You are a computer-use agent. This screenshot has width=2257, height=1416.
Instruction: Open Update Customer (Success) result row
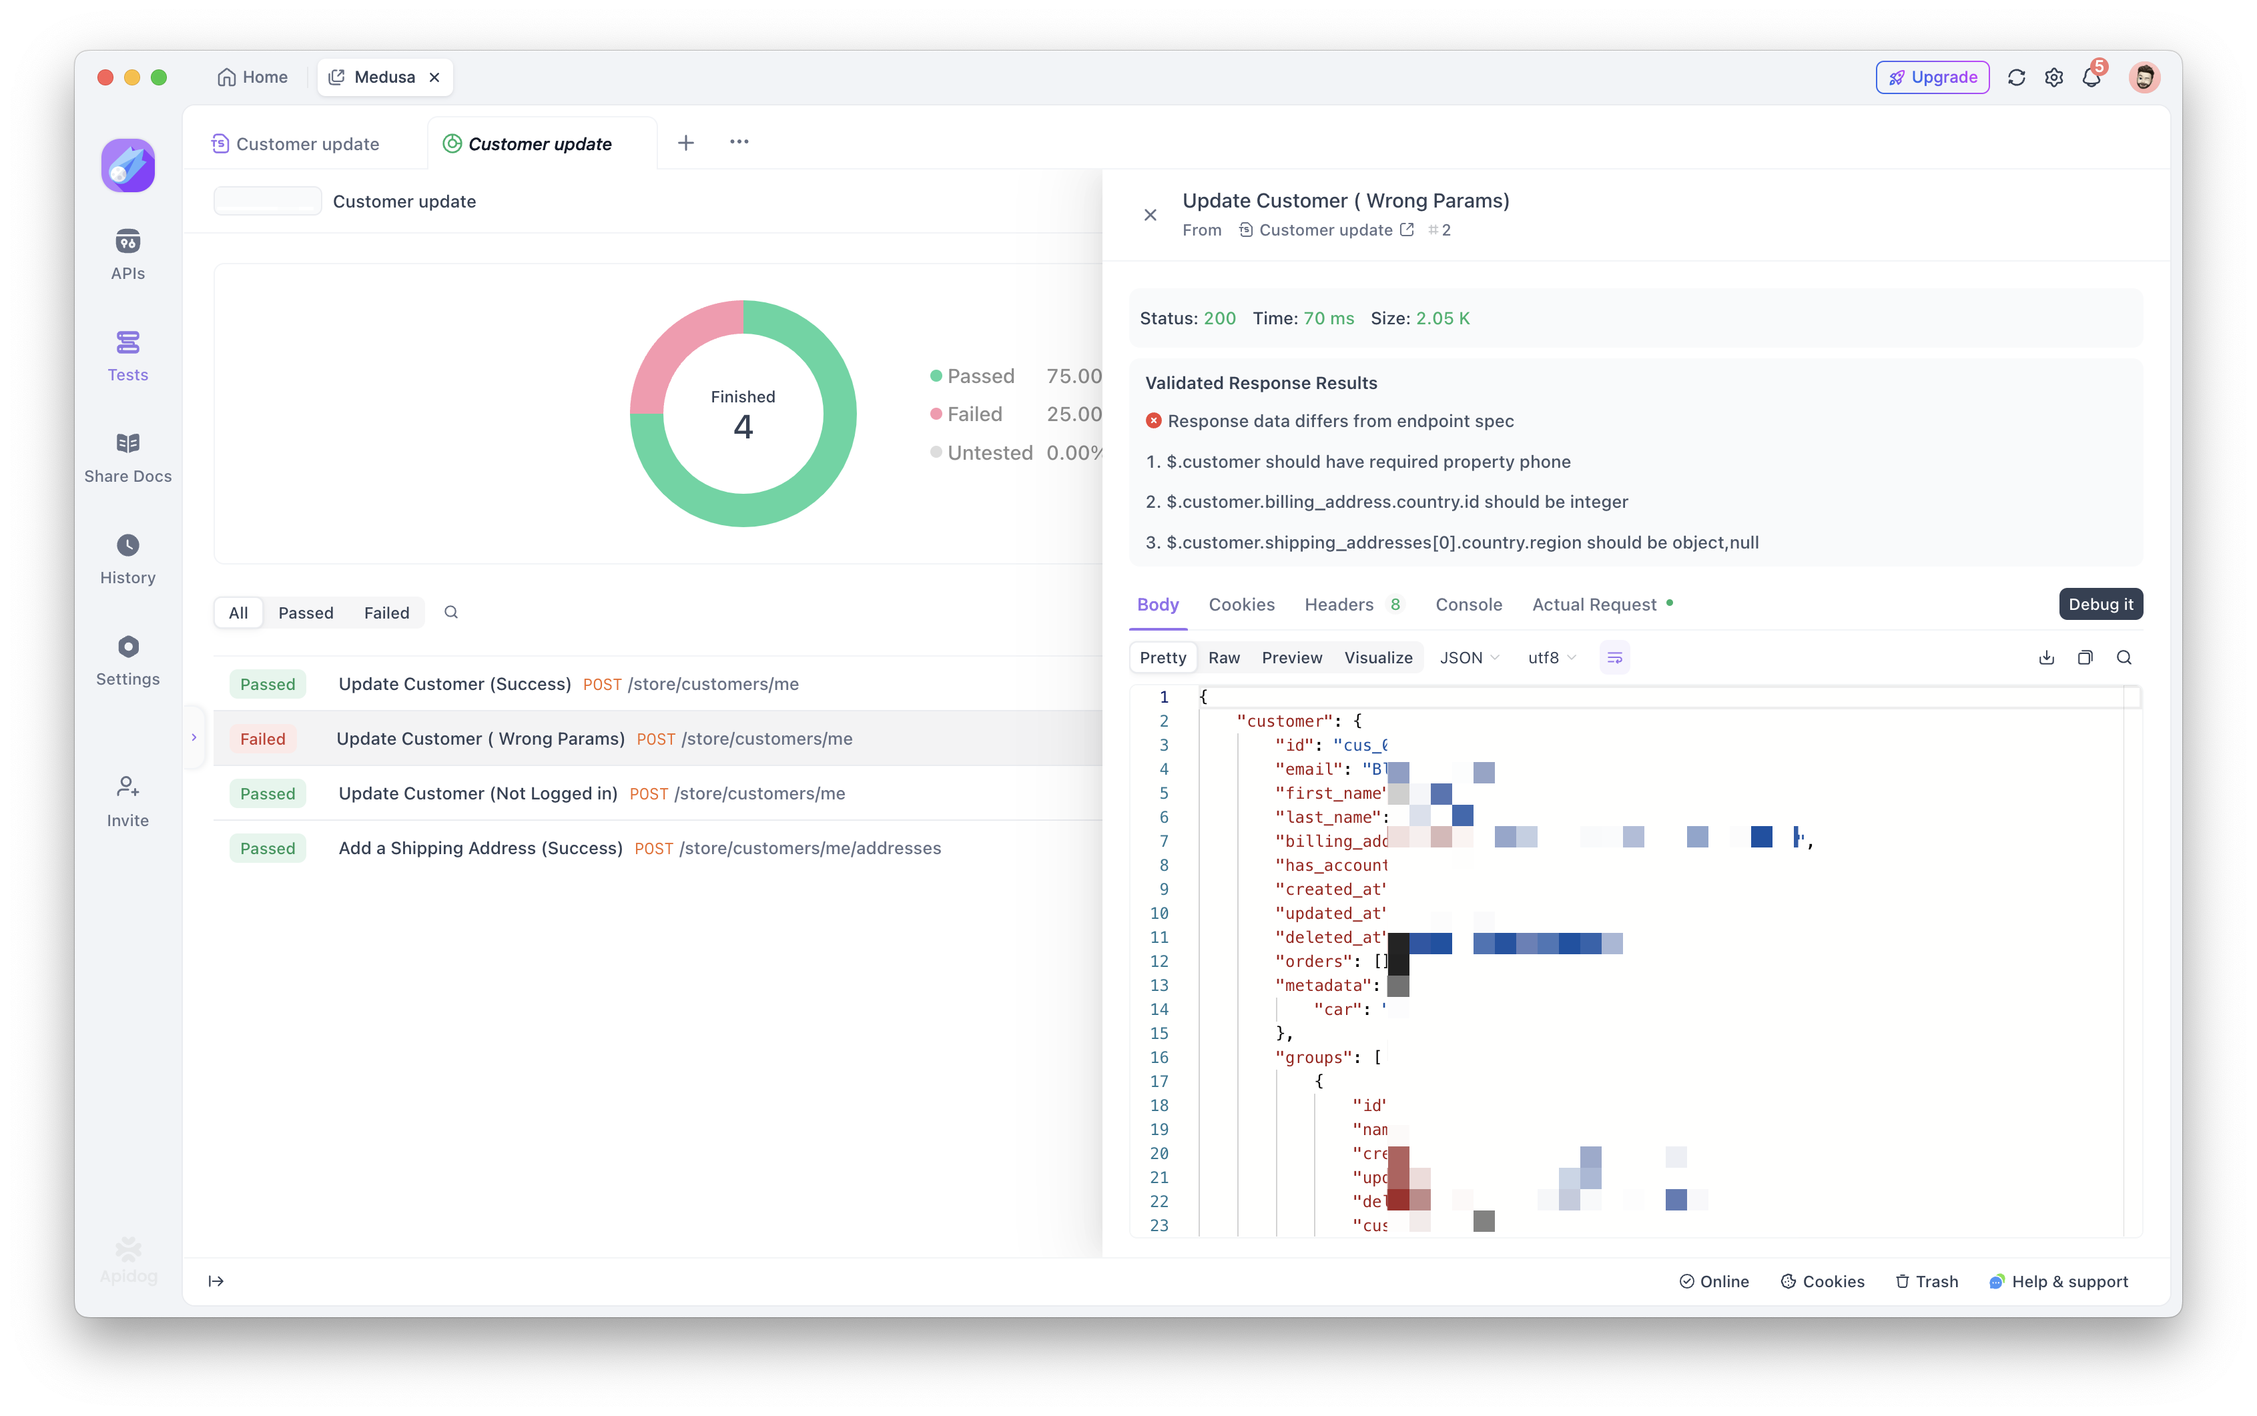click(x=657, y=685)
